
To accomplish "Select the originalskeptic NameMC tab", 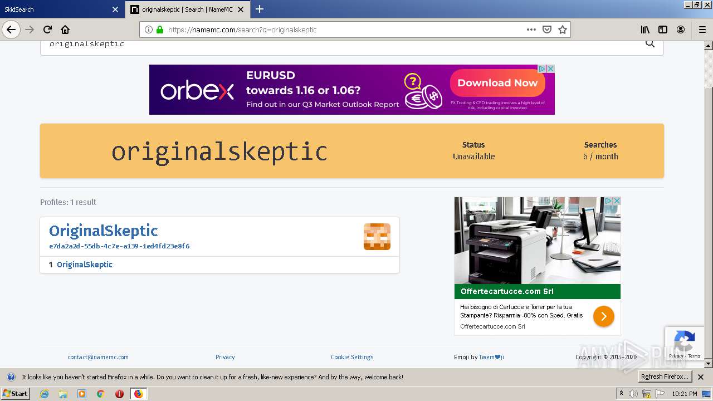I will coord(188,9).
